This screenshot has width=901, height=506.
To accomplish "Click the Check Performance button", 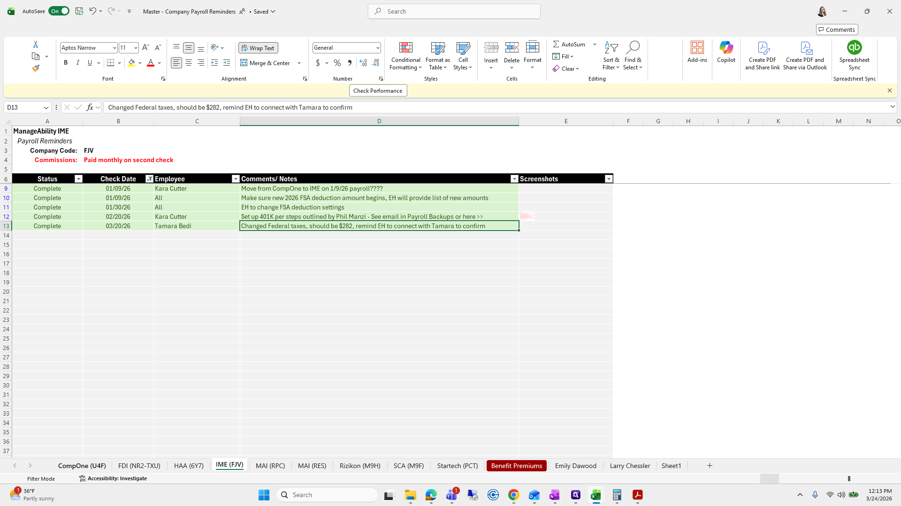I will 378,91.
